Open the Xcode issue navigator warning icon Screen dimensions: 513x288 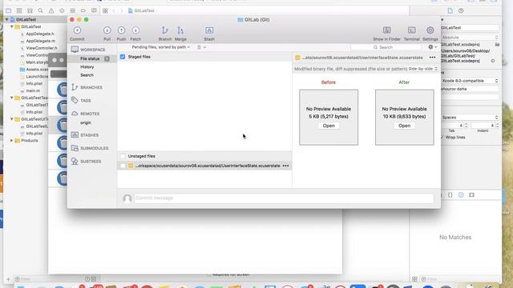pos(51,10)
